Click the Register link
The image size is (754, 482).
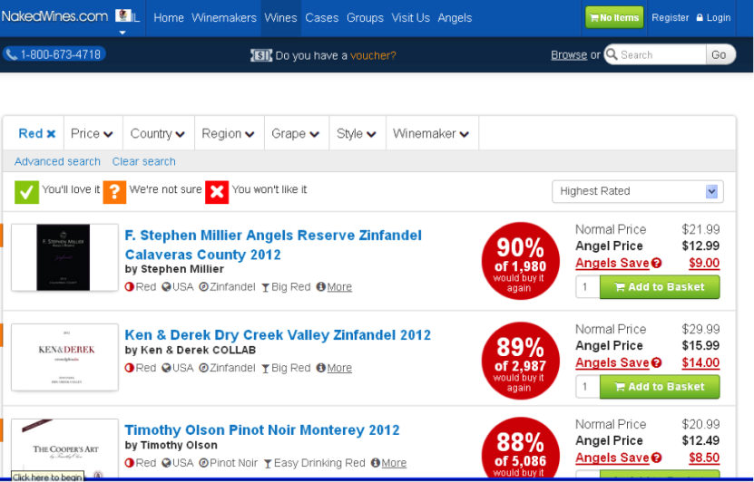(671, 18)
